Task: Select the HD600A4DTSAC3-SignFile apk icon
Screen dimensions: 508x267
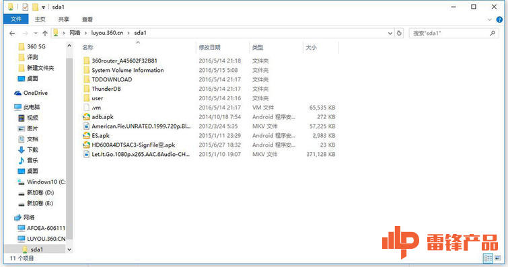Action: pyautogui.click(x=87, y=145)
